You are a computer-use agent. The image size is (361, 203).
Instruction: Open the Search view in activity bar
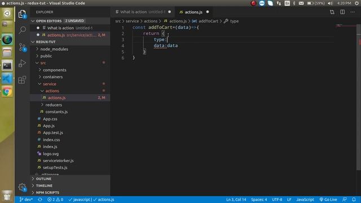[22, 30]
